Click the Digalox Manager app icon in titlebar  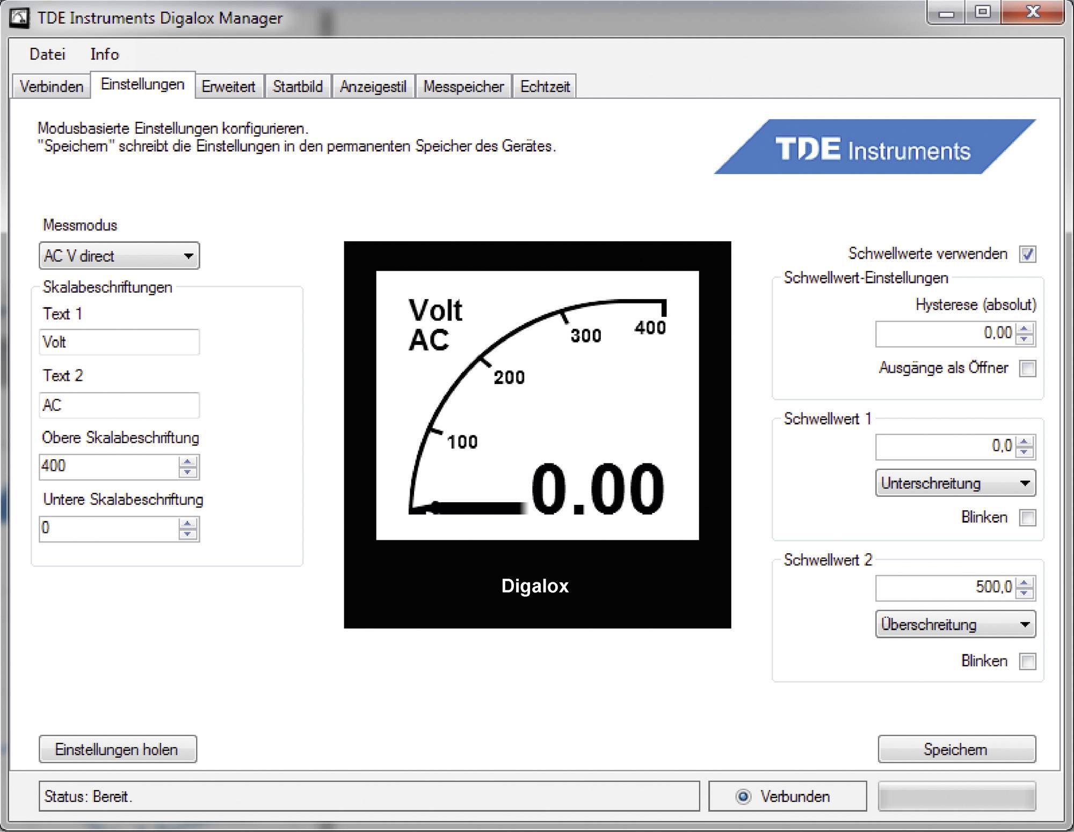click(x=19, y=17)
